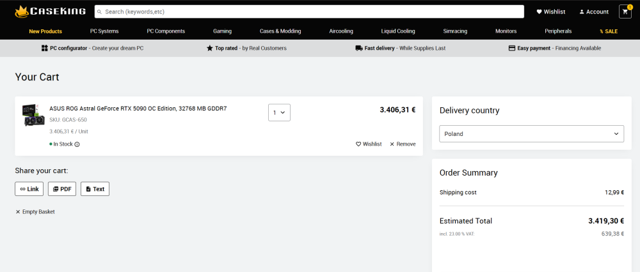Screen dimensions: 640x272
Task: Click Empty Basket to clear cart
Action: [x=35, y=211]
